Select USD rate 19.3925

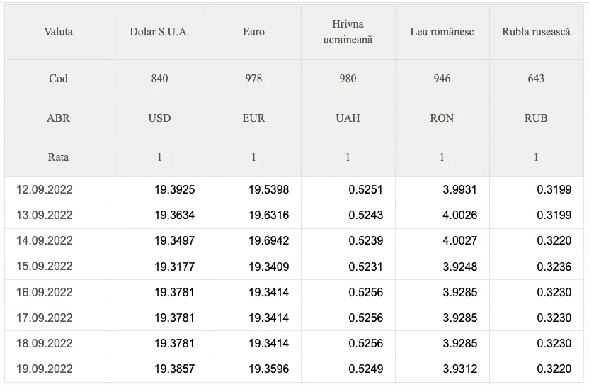pos(175,189)
